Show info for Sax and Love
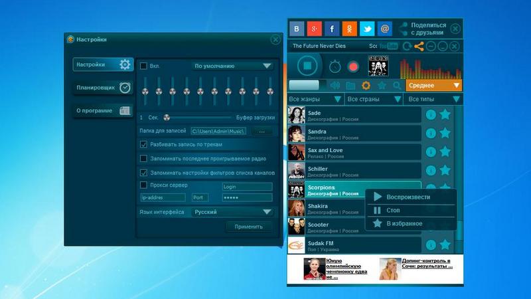Image resolution: width=531 pixels, height=299 pixels. pyautogui.click(x=431, y=152)
